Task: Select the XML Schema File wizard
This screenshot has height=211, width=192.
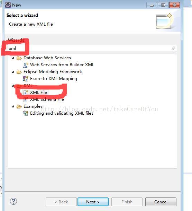Action: [x=47, y=99]
